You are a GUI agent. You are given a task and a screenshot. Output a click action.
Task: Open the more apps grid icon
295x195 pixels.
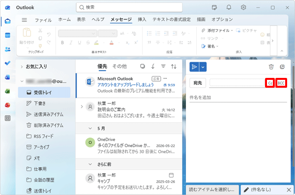tap(7, 118)
